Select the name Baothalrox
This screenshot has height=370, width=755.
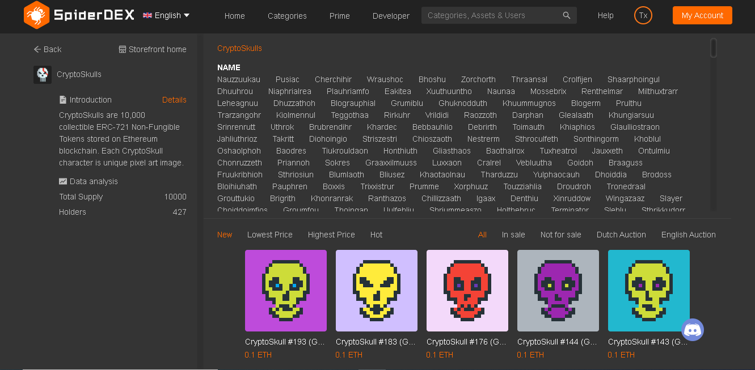click(505, 151)
